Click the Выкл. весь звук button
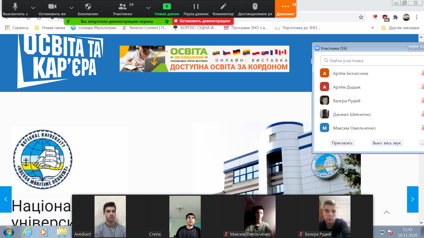Viewport: 424px width, 238px height. point(387,143)
